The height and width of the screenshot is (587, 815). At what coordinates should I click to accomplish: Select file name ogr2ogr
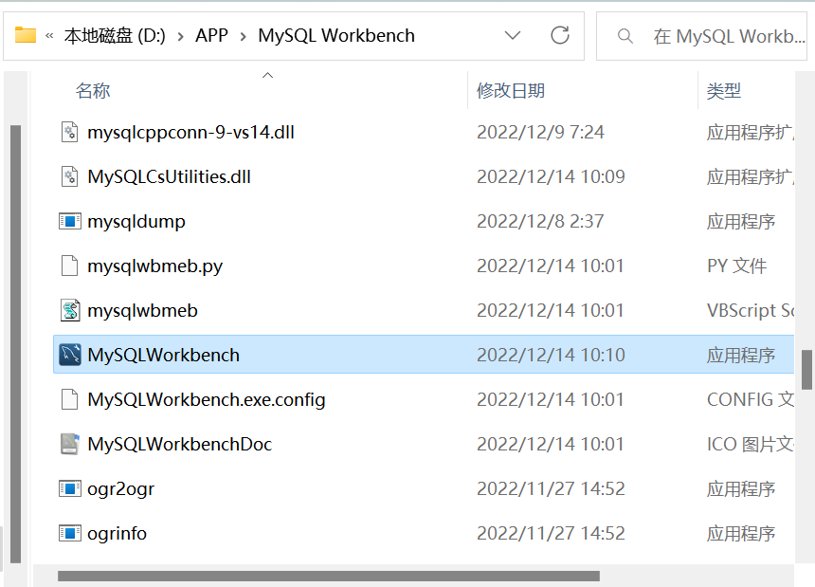[120, 489]
